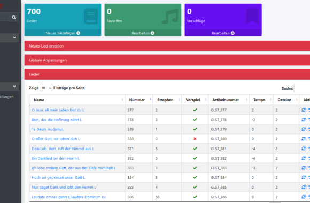Open song Hoch sei gepriesen unser Gott
Viewport: 310px width, 203px height.
coord(58,178)
